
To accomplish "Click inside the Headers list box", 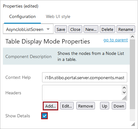I will click(82, 93).
